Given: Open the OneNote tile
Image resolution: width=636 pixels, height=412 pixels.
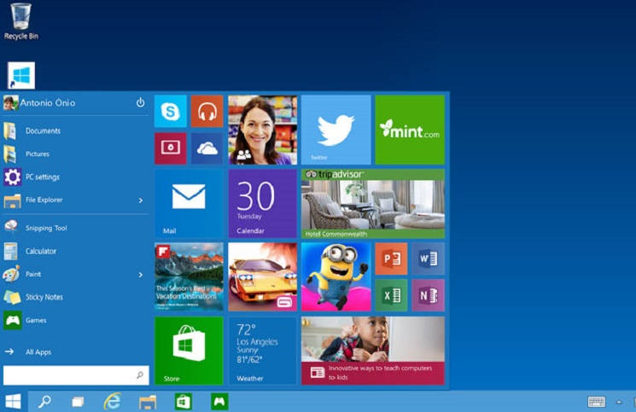Looking at the screenshot, I should [x=428, y=295].
